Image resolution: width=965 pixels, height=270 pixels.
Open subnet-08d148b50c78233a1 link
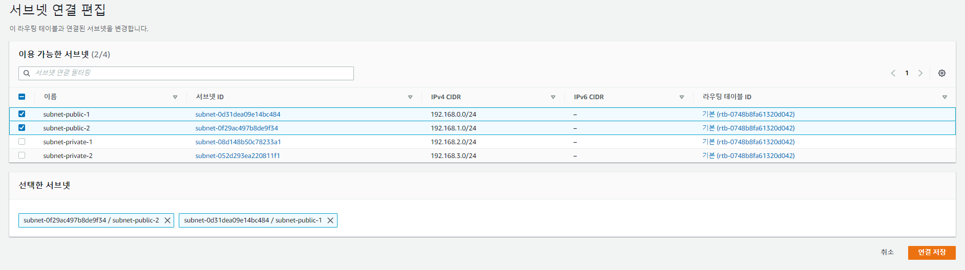pyautogui.click(x=238, y=142)
